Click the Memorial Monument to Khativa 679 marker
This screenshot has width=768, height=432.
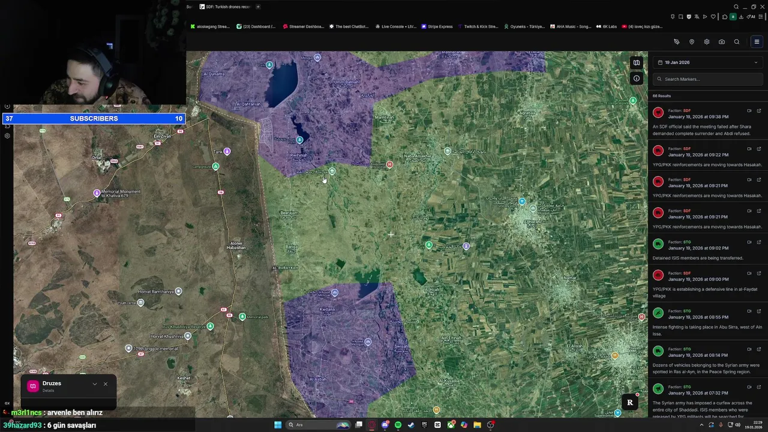(x=97, y=193)
